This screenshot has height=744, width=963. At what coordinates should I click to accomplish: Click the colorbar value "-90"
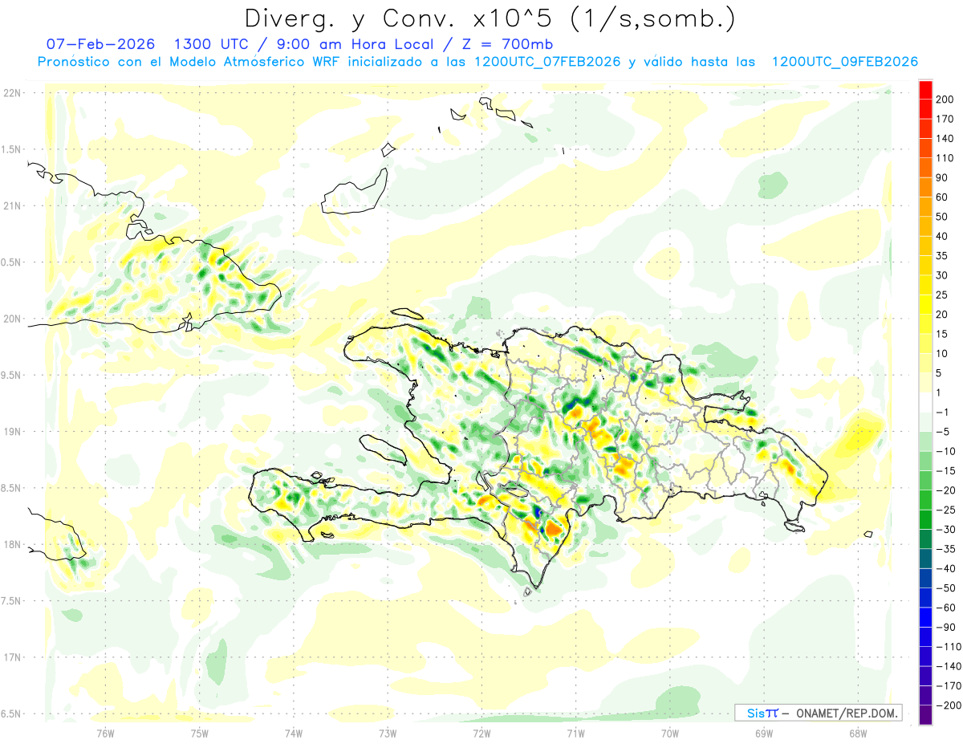pyautogui.click(x=945, y=627)
